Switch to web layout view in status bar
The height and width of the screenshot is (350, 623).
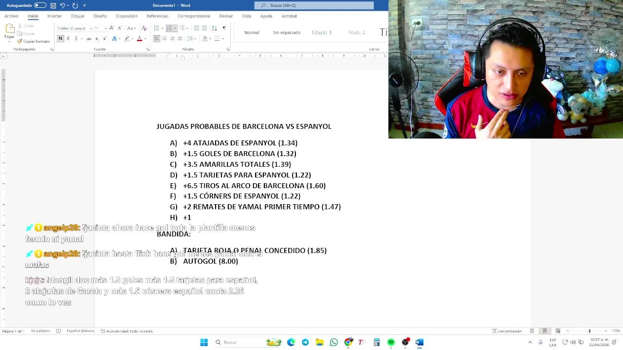[x=558, y=331]
